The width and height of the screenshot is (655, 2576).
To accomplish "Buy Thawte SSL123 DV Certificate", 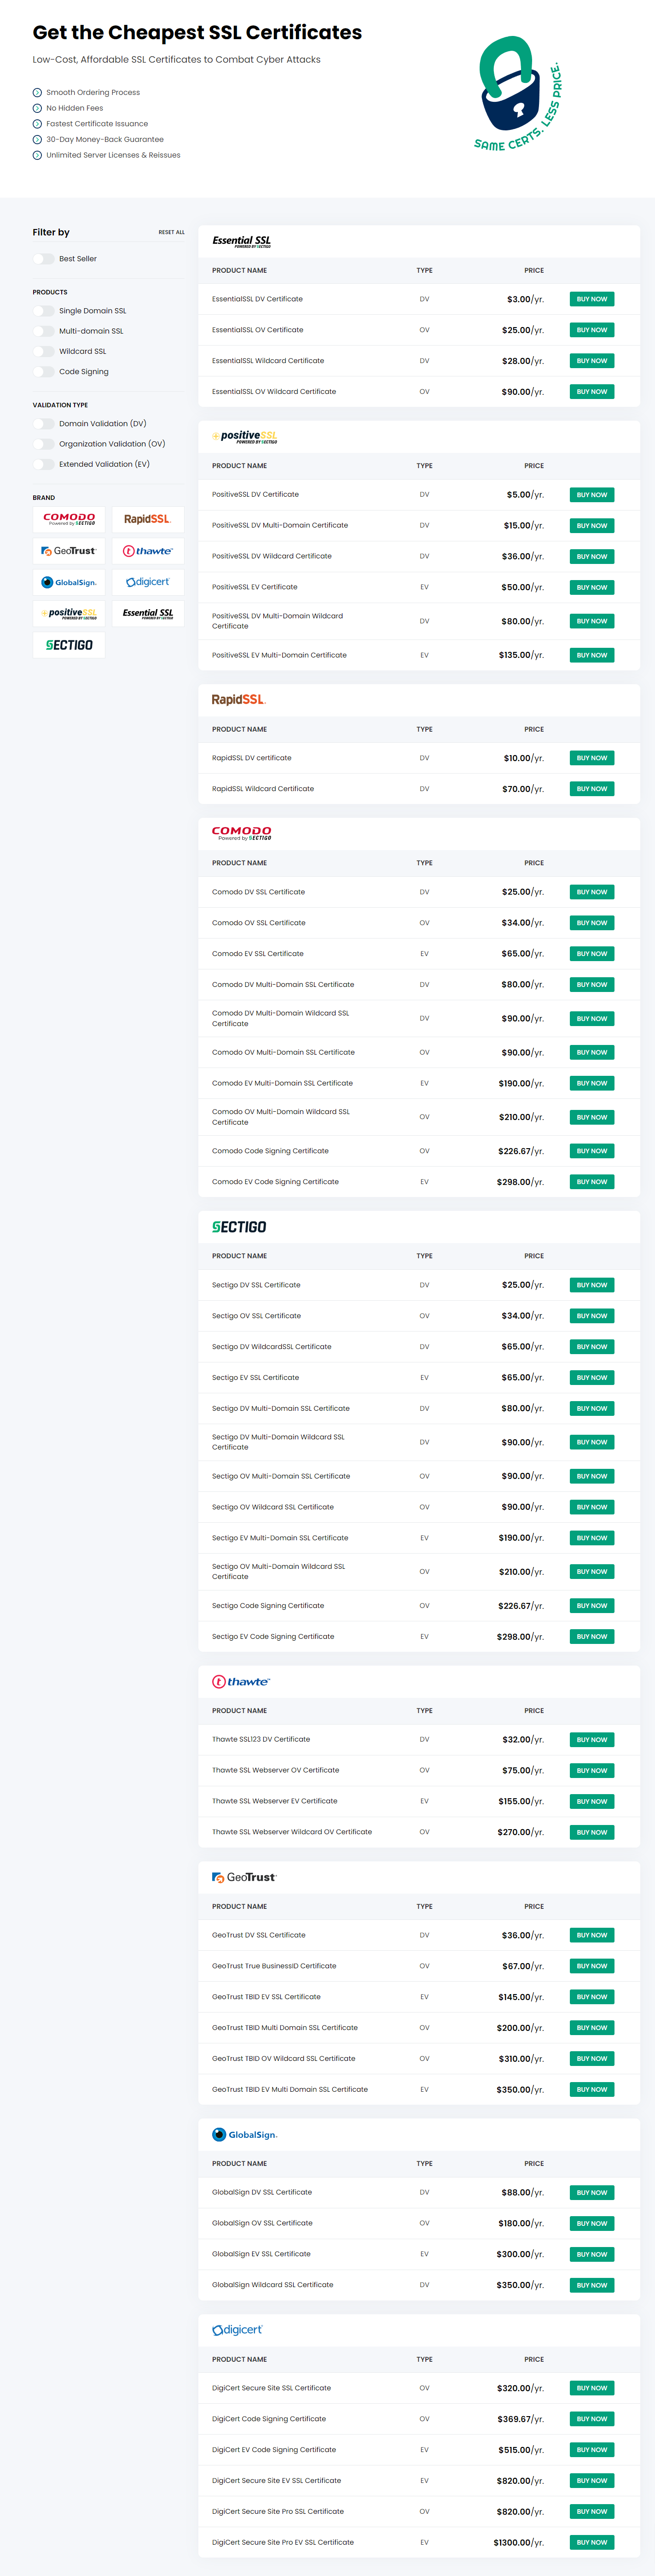I will tap(592, 1740).
